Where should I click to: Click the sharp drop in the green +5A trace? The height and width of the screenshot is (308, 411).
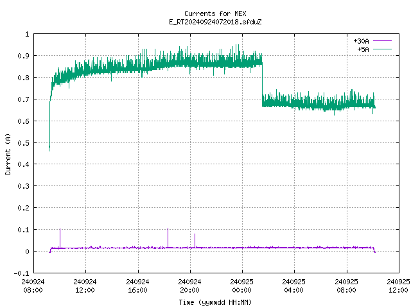(263, 84)
